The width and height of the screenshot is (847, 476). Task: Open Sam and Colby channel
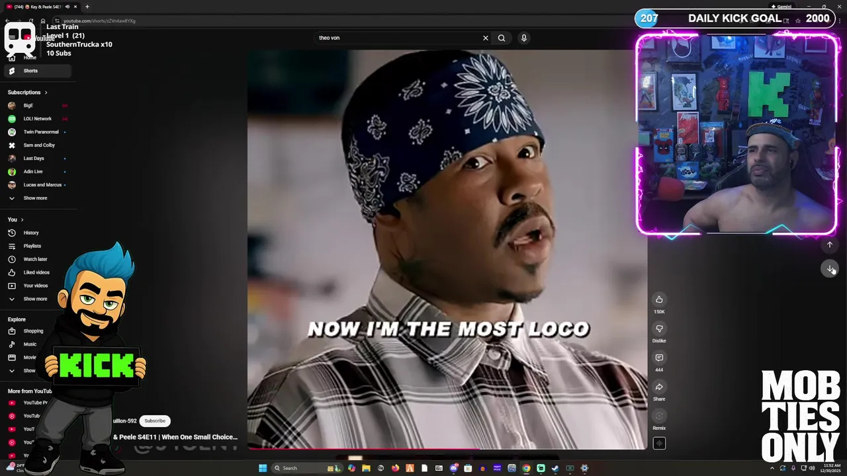coord(38,145)
